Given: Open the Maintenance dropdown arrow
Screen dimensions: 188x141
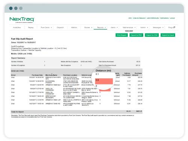Looking at the screenshot, I should pyautogui.click(x=135, y=27).
